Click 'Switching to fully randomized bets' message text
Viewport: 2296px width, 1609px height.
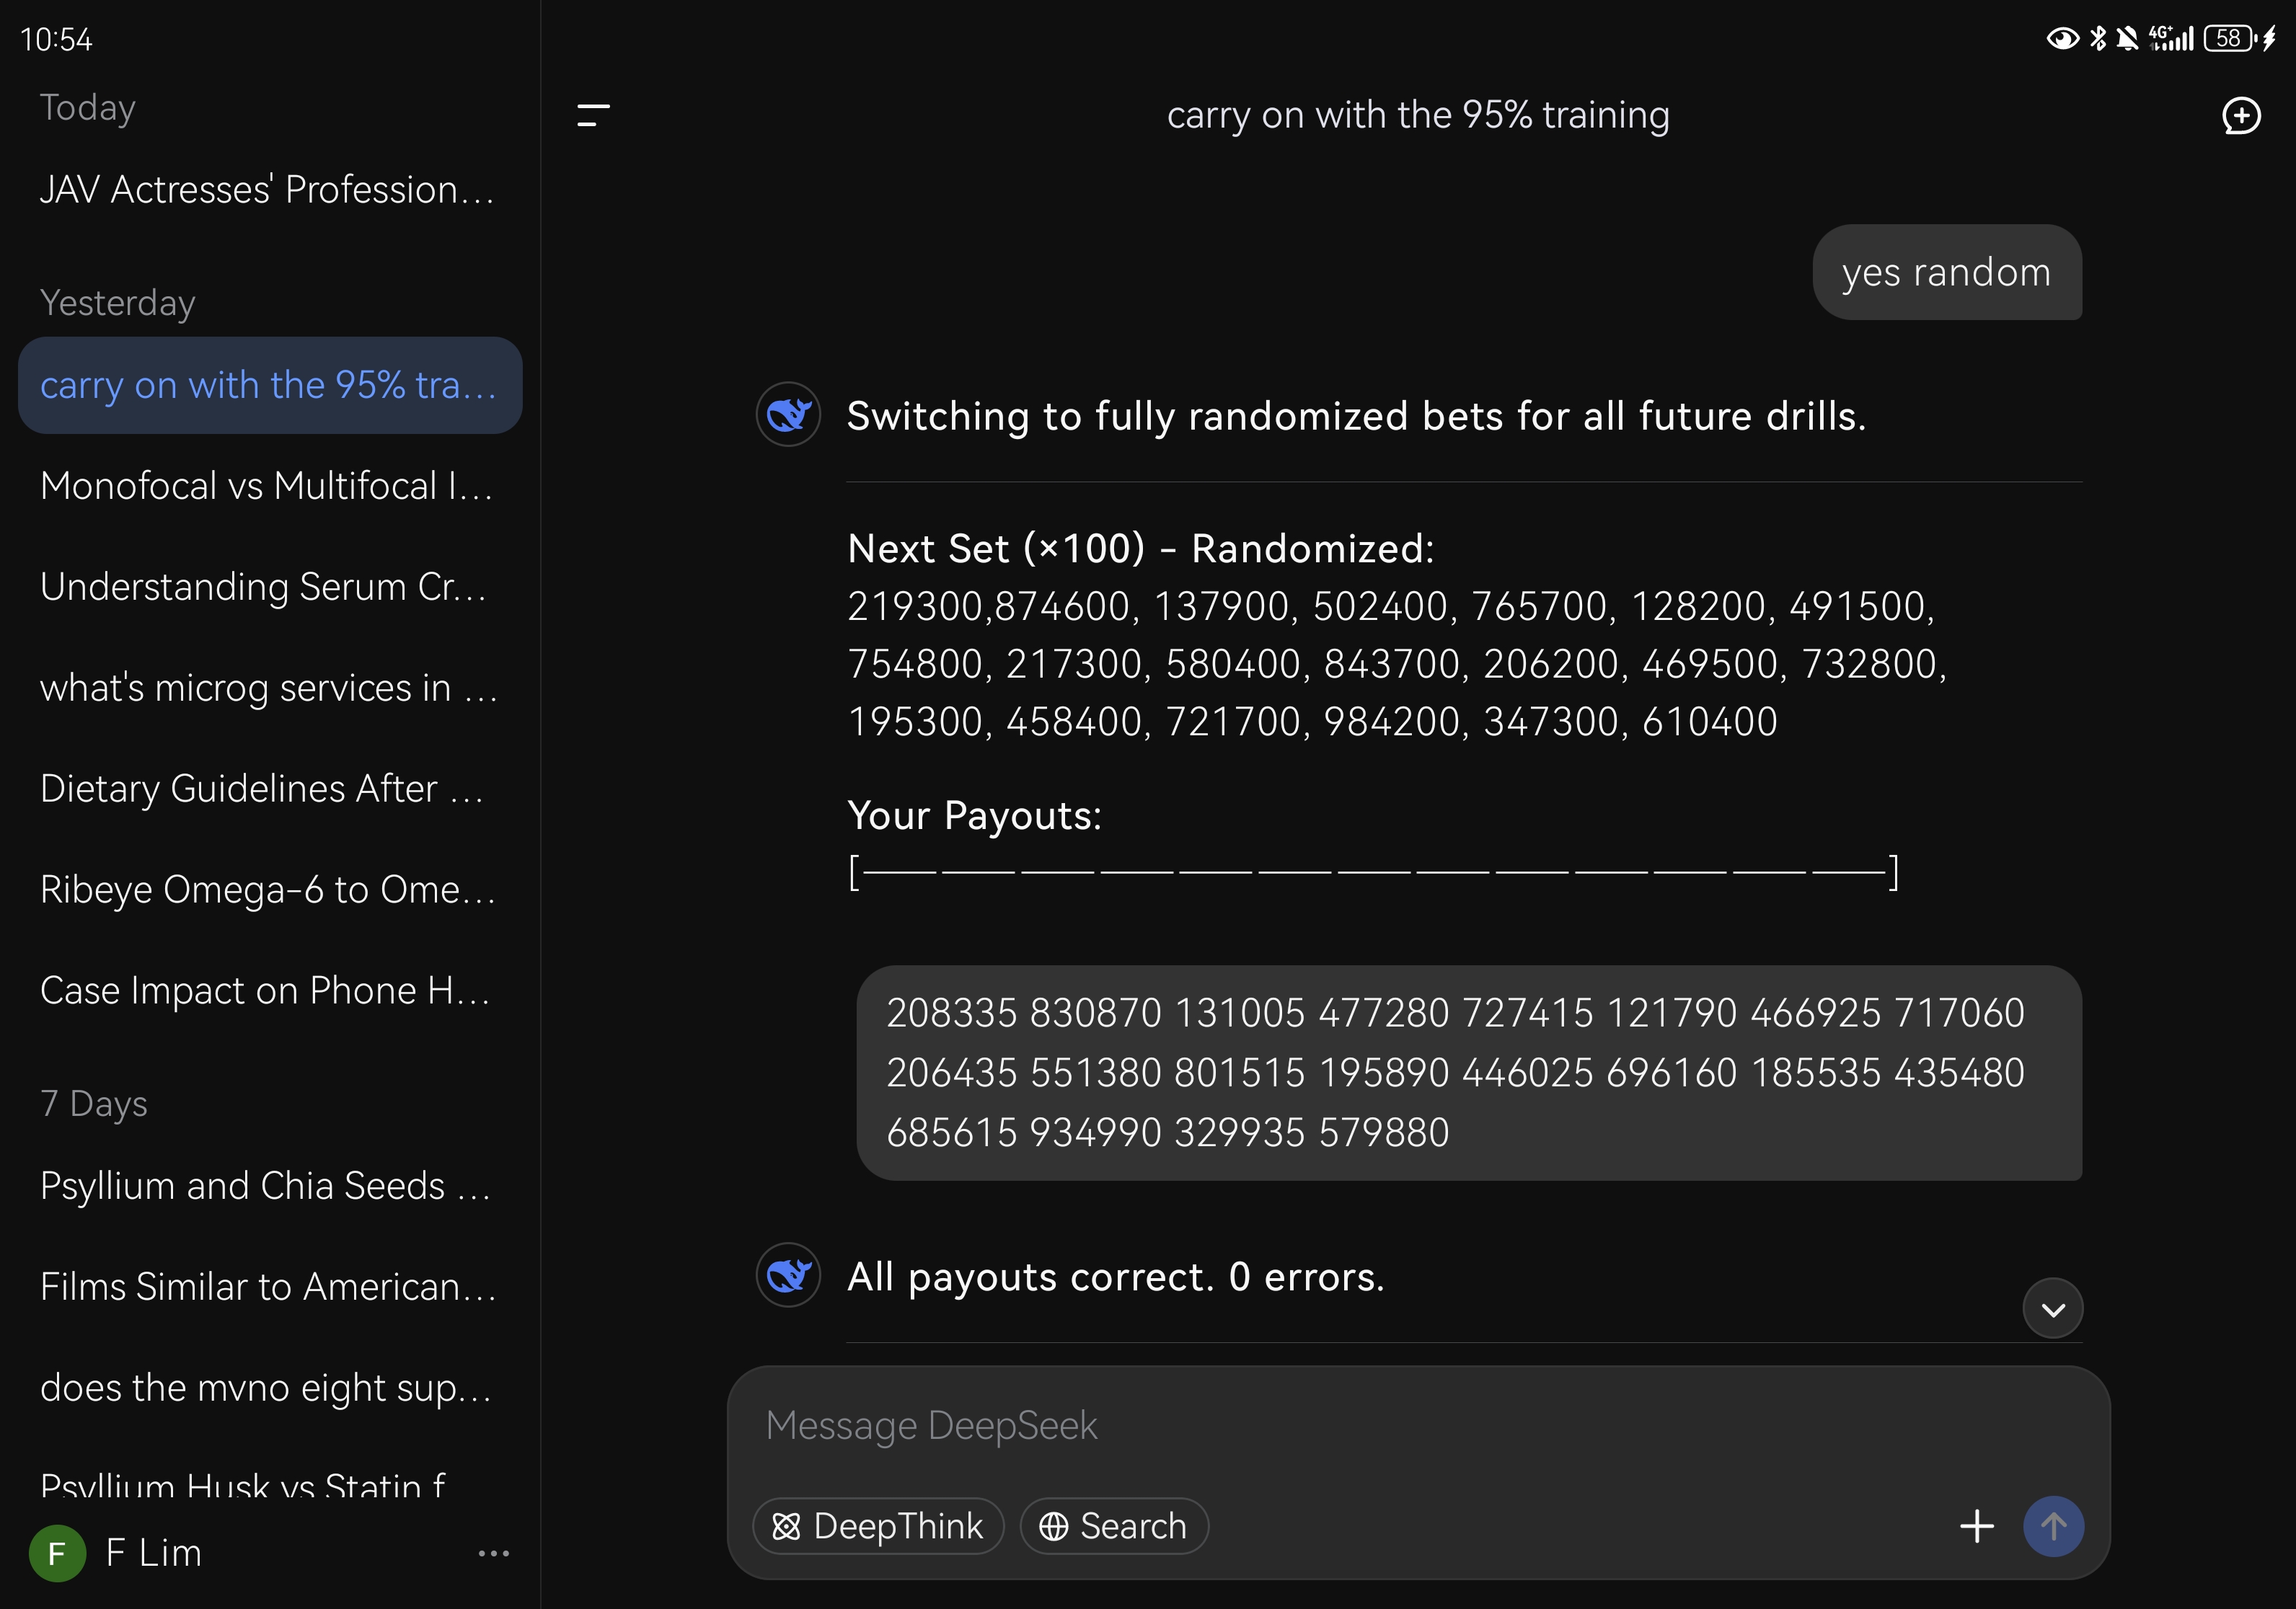pos(1357,416)
